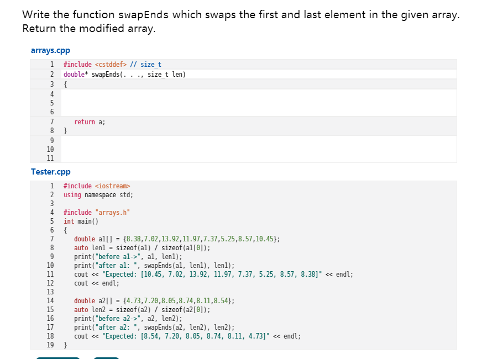Click the 'using namespace std;' line
Viewport: 503px width, 359px height.
coord(98,195)
